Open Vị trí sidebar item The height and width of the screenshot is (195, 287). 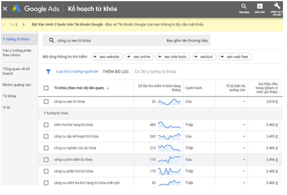pyautogui.click(x=7, y=107)
